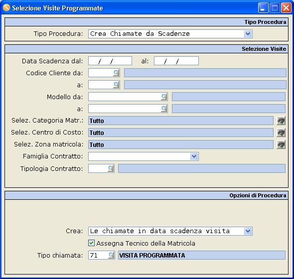294x279 pixels.
Task: Open selection icon for Selez. Zona matricola
Action: pos(281,144)
